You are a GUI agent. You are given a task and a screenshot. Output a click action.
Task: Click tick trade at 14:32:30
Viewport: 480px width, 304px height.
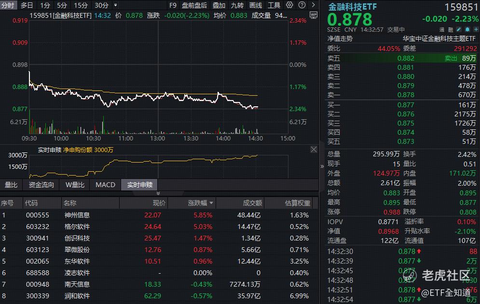[x=402, y=252]
